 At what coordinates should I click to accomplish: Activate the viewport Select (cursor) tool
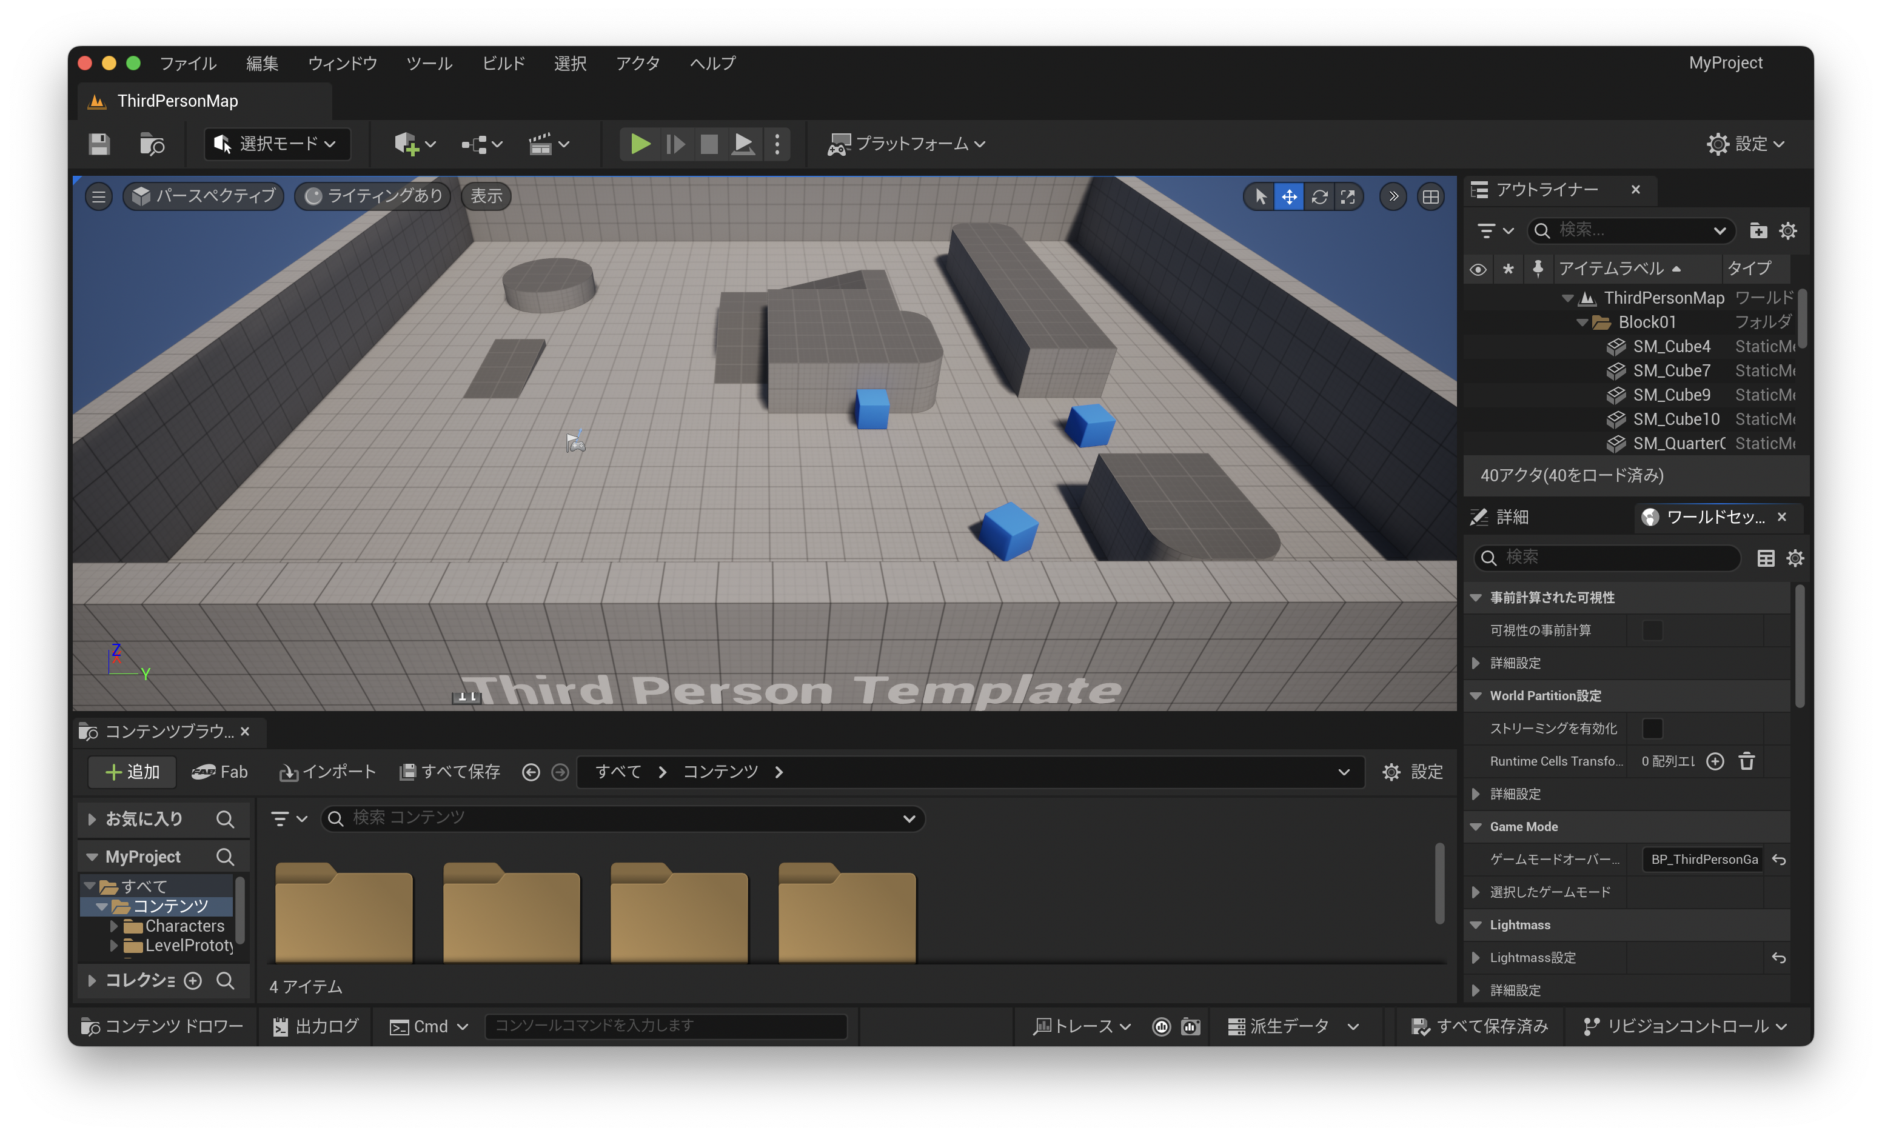1261,197
